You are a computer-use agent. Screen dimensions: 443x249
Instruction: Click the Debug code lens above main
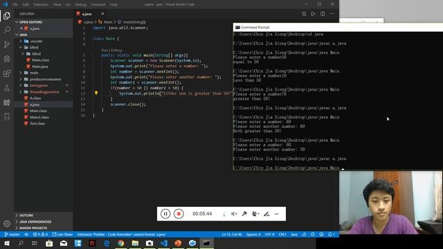point(116,50)
